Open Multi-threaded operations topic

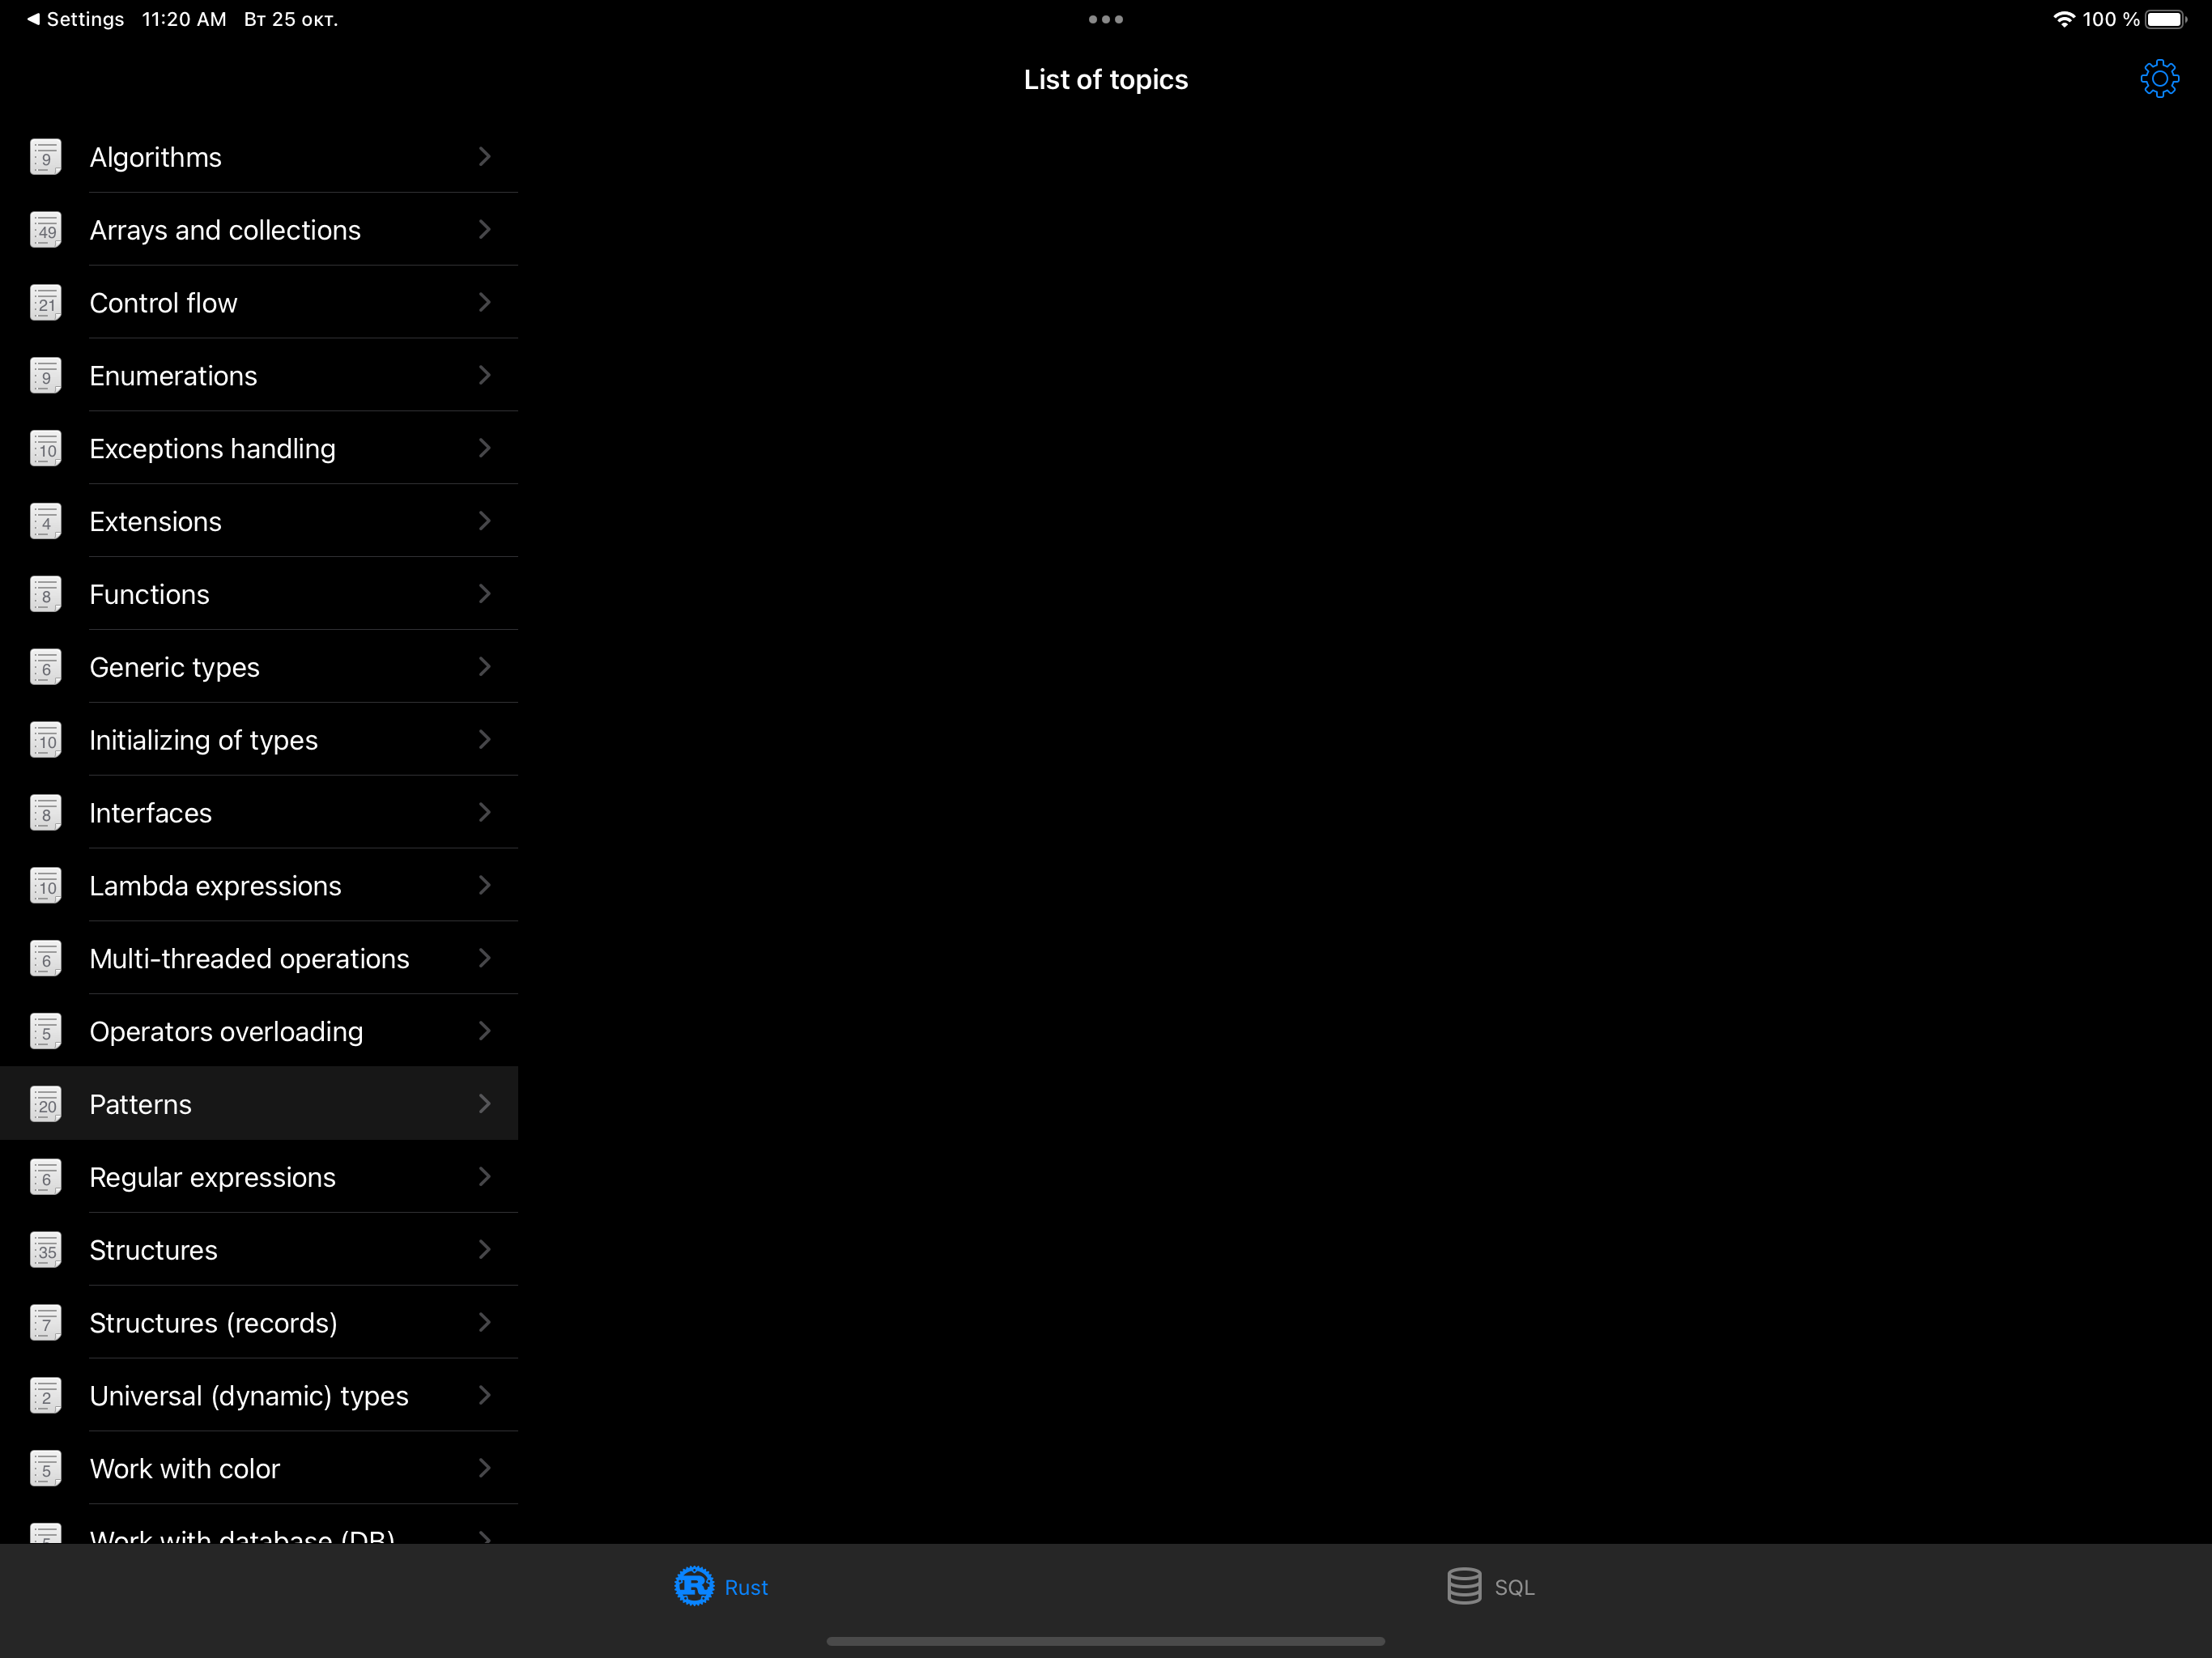coord(259,959)
